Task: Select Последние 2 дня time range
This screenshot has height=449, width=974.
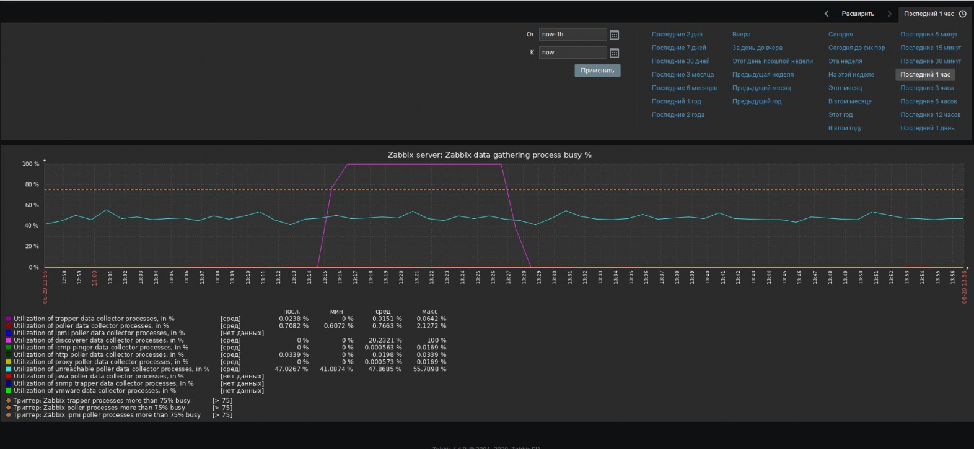Action: point(677,35)
